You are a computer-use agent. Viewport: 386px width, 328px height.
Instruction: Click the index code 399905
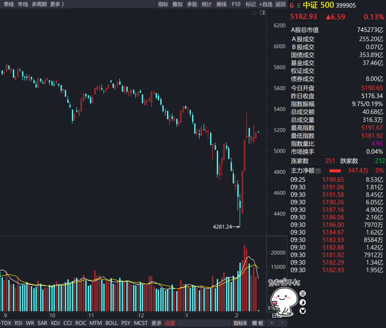point(346,5)
